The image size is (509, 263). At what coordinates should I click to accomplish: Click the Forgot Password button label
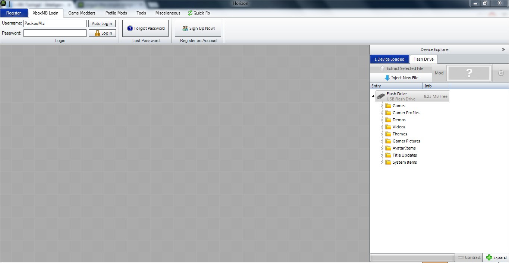(150, 28)
